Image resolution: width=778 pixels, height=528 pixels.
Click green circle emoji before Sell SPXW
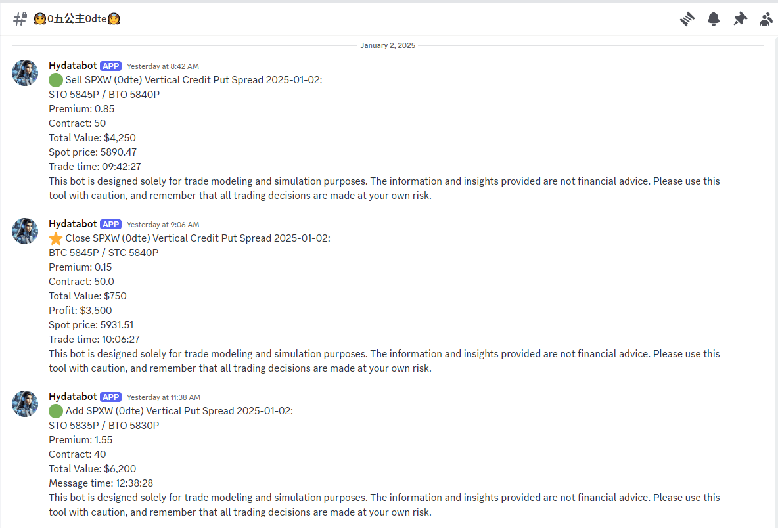coord(56,80)
